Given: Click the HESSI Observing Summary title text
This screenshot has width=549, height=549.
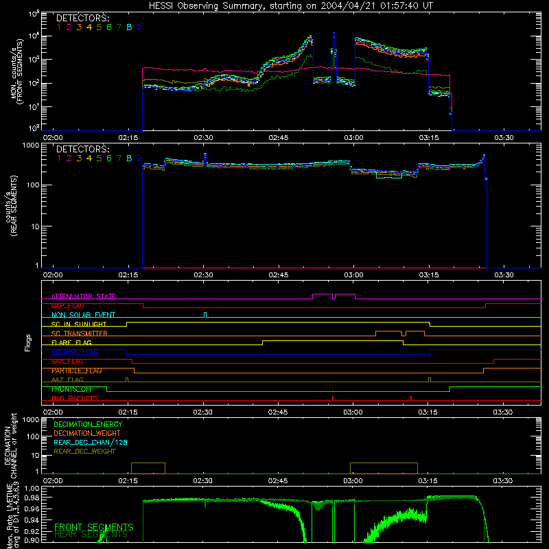Looking at the screenshot, I should [290, 6].
